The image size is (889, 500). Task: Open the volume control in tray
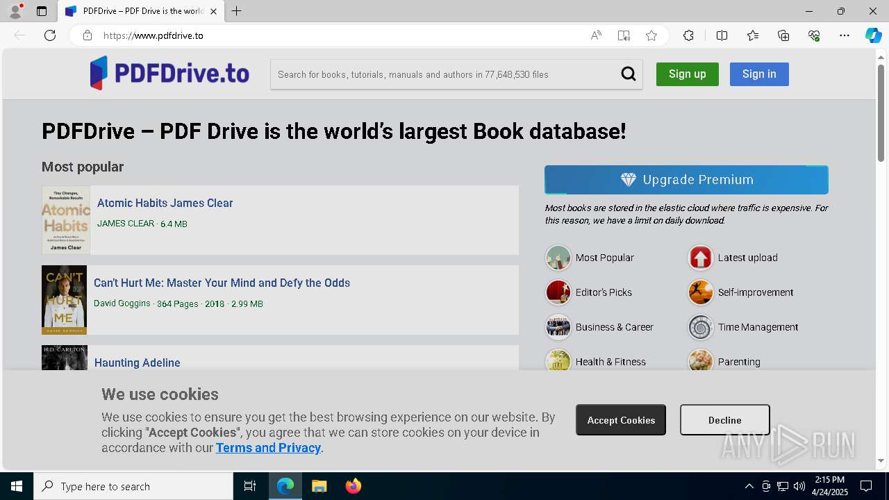click(799, 486)
